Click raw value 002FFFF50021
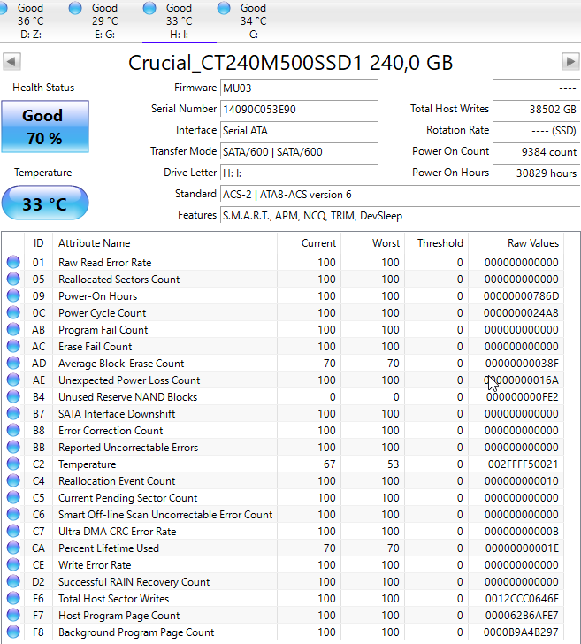Screen dimensions: 581x644 (523, 464)
